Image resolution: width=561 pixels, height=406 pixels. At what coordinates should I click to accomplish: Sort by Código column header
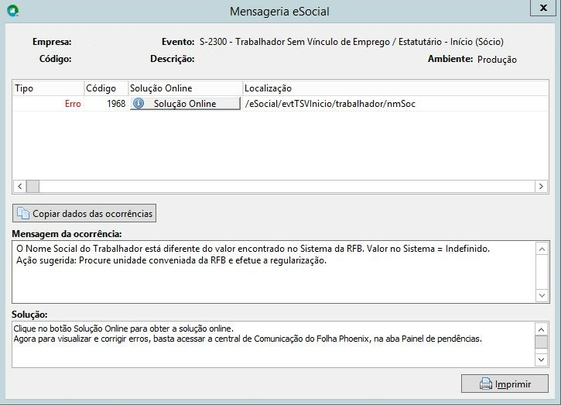[106, 88]
